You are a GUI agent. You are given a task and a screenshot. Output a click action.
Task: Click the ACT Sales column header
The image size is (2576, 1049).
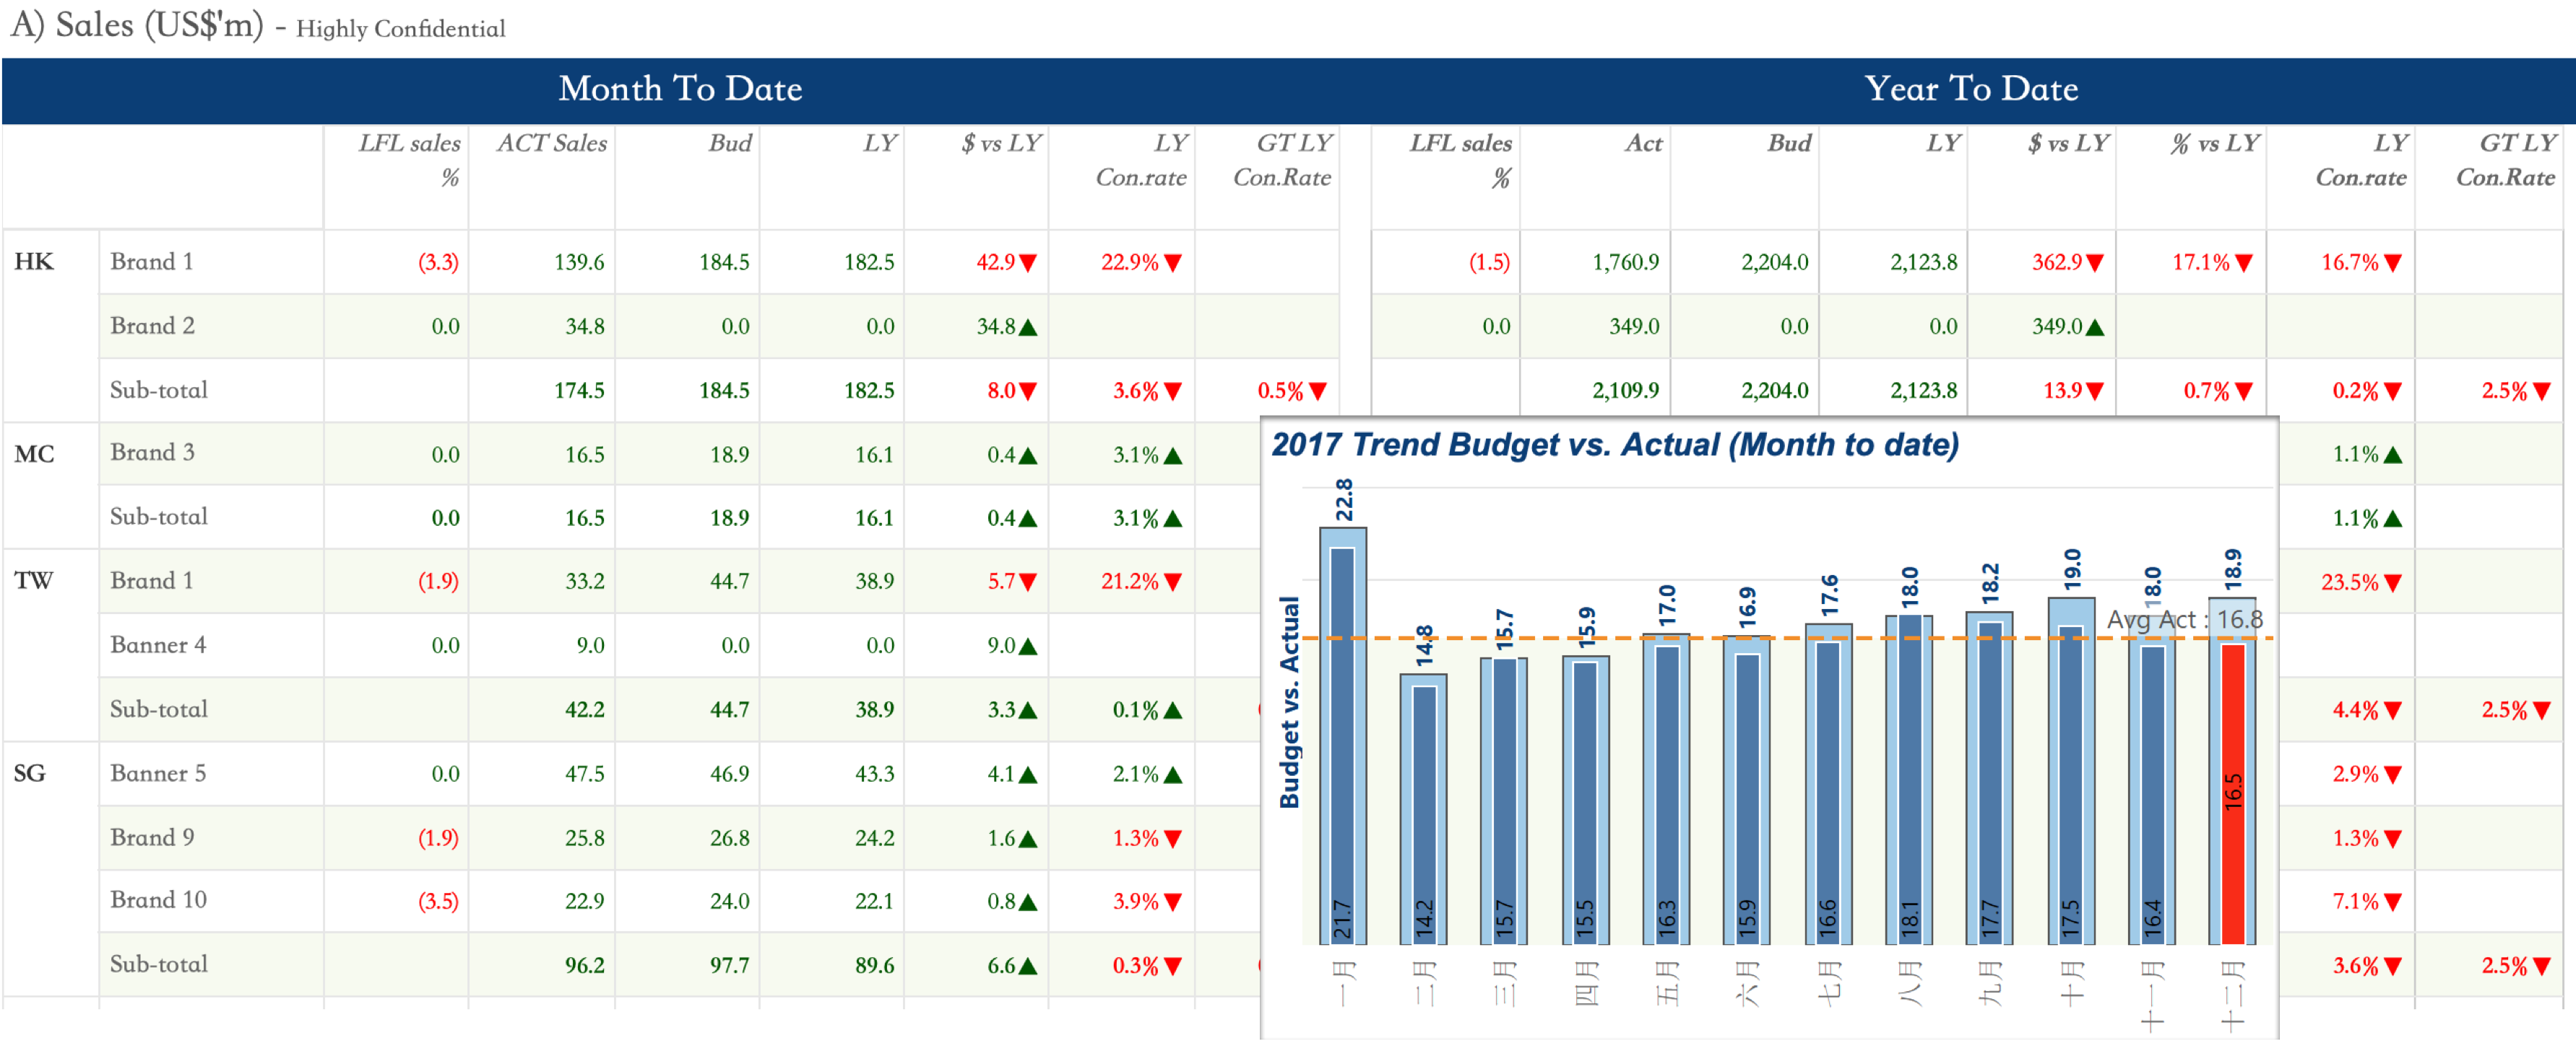pos(552,143)
